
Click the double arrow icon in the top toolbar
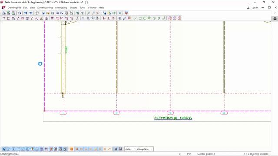(120, 13)
